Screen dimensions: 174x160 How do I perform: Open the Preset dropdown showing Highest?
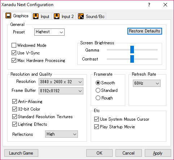[49, 32]
